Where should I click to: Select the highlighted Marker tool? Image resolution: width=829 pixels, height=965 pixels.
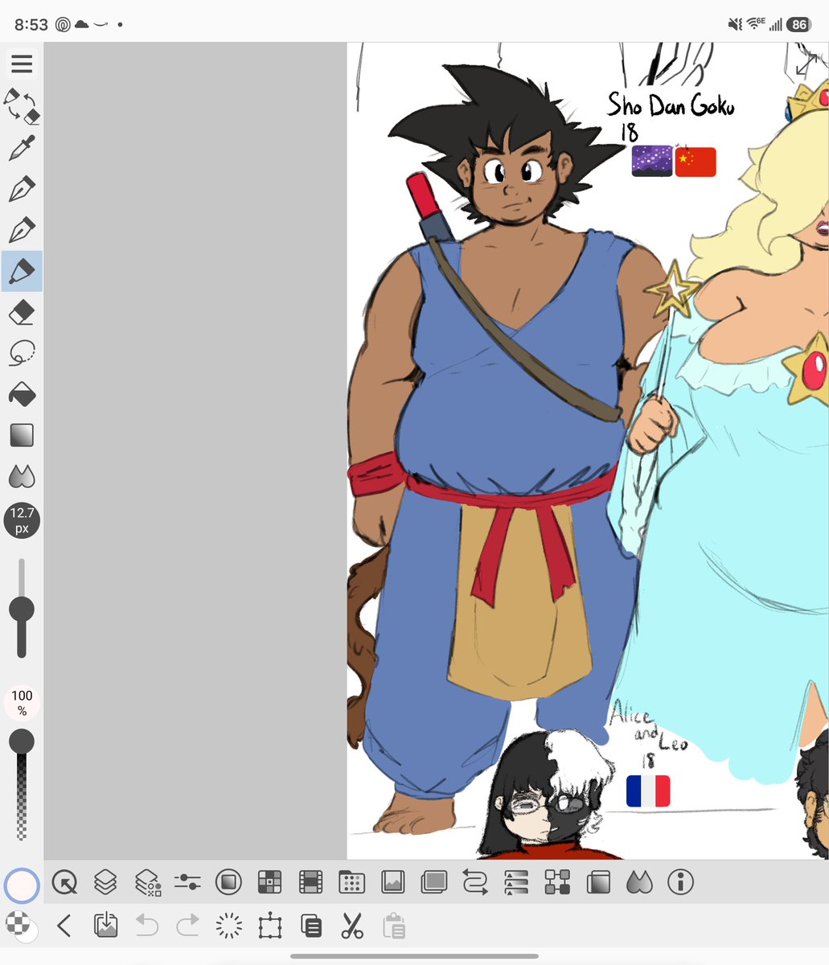(22, 271)
